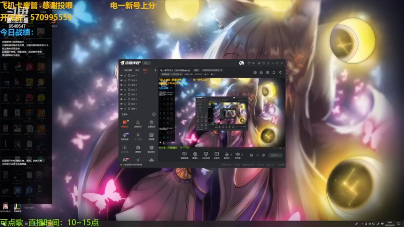
Task: Click the small button after the stream title
Action: click(196, 70)
